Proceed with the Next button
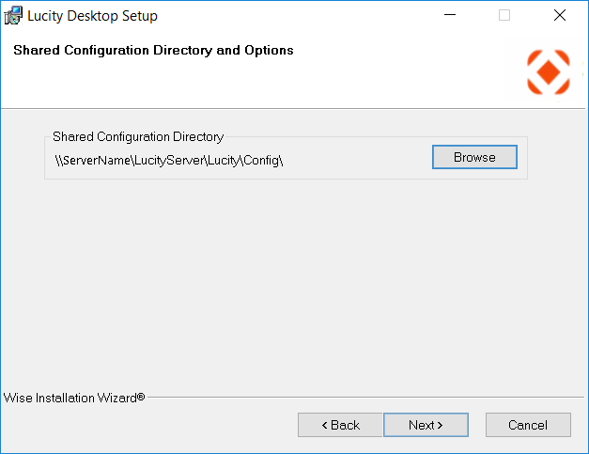The height and width of the screenshot is (454, 589). pyautogui.click(x=425, y=425)
